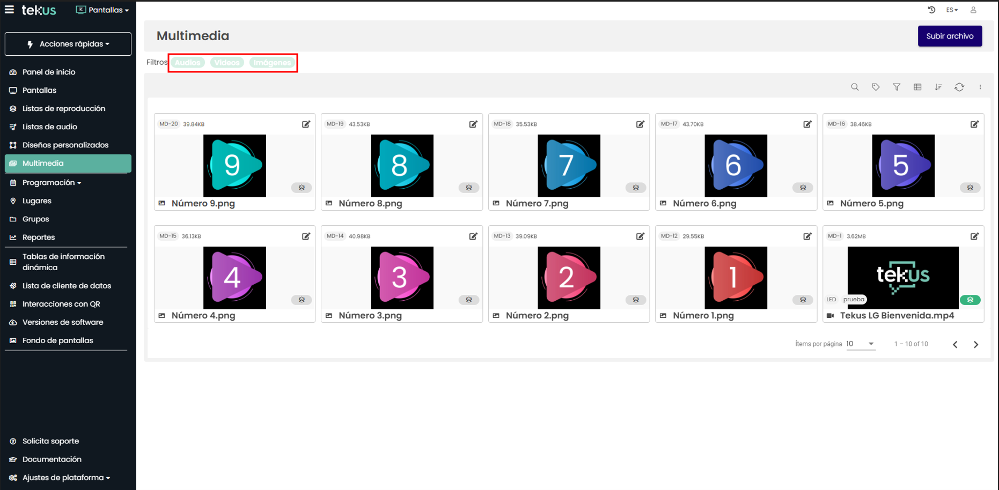Open the ES language dropdown
The width and height of the screenshot is (999, 490).
click(x=952, y=10)
